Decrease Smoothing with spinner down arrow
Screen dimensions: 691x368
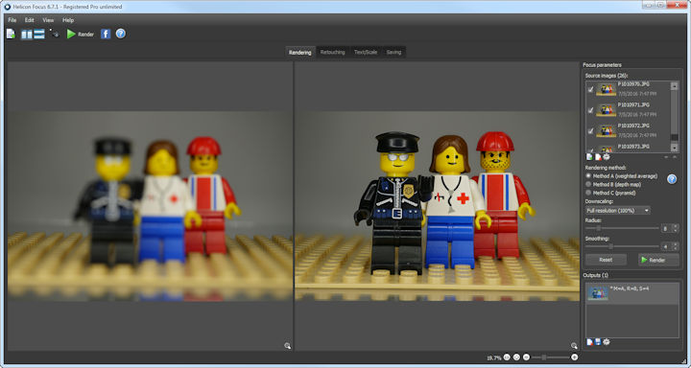pyautogui.click(x=675, y=249)
